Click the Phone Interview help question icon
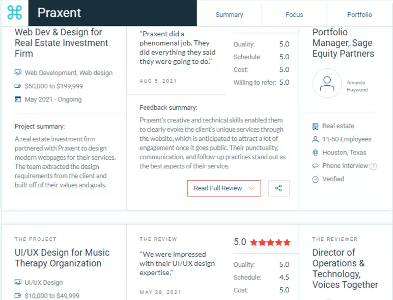The width and height of the screenshot is (393, 300). [373, 166]
